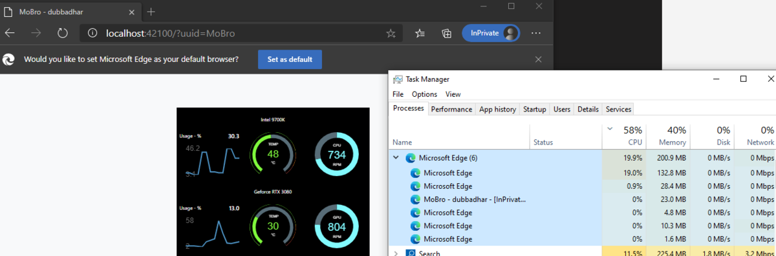Maximize the Task Manager window
Screen dimensions: 776x256
tap(743, 79)
